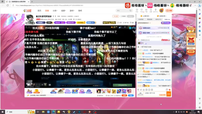Go to 首页 in the top navigation

click(x=39, y=11)
